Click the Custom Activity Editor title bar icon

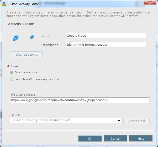click(4, 4)
